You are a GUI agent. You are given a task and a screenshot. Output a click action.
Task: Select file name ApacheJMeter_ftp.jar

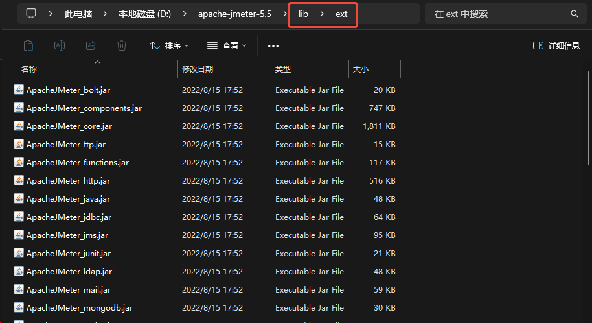(66, 145)
